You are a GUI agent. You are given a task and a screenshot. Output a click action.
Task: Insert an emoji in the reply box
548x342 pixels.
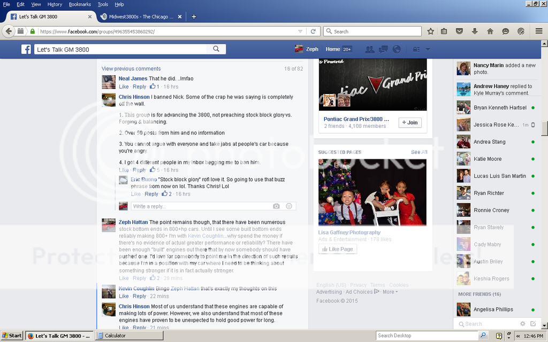[288, 206]
